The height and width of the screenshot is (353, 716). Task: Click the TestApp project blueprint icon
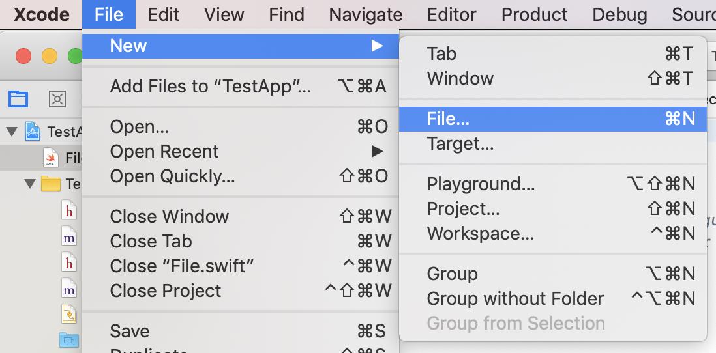click(33, 132)
